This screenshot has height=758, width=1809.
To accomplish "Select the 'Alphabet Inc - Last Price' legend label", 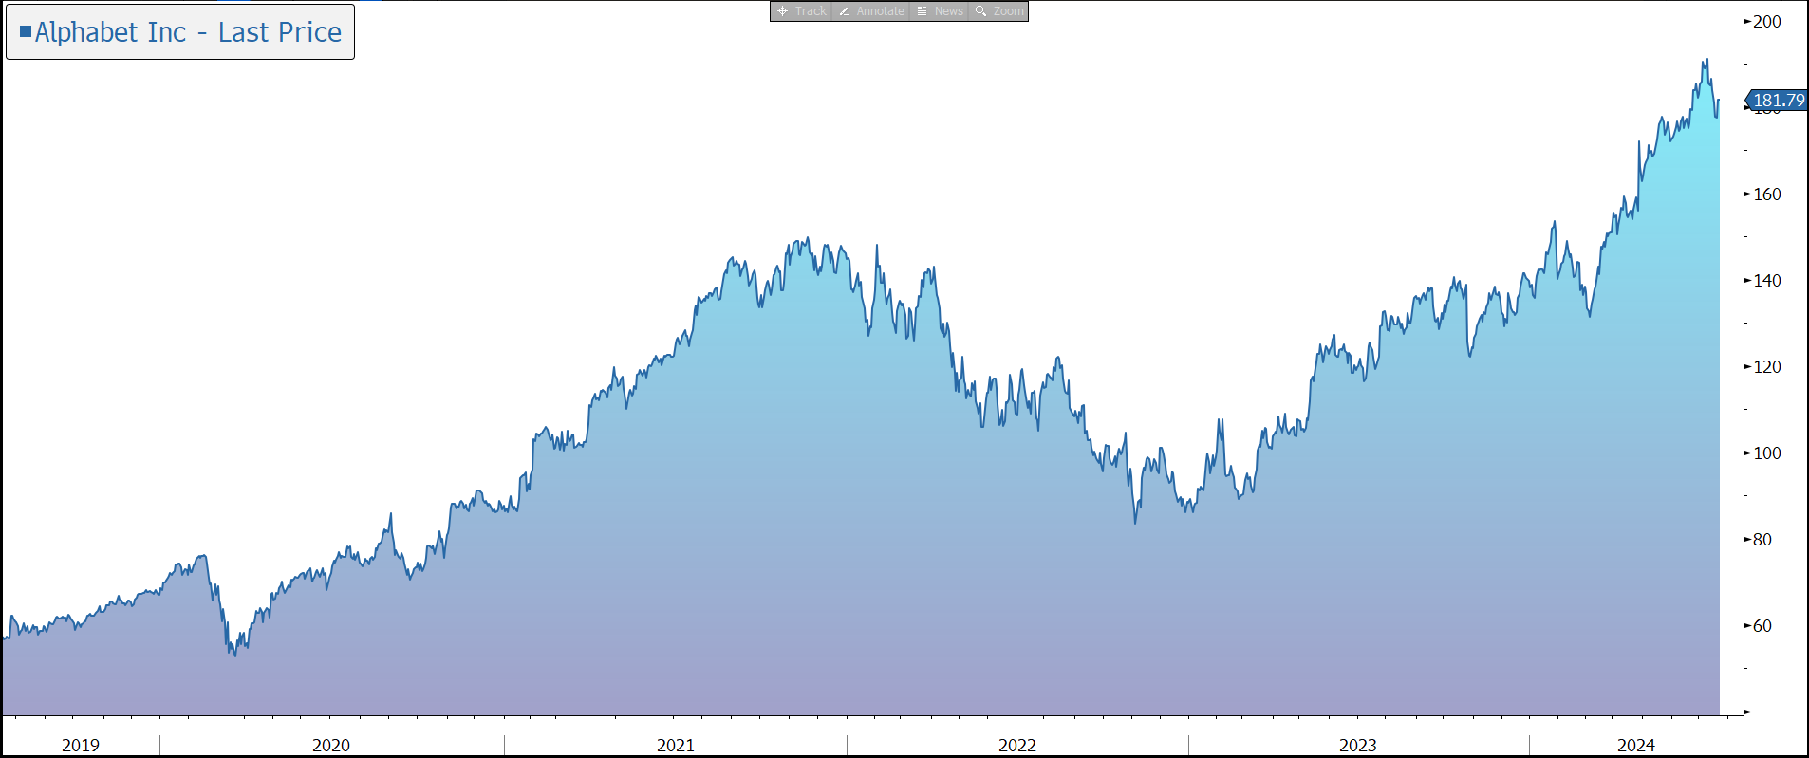I will [x=188, y=32].
